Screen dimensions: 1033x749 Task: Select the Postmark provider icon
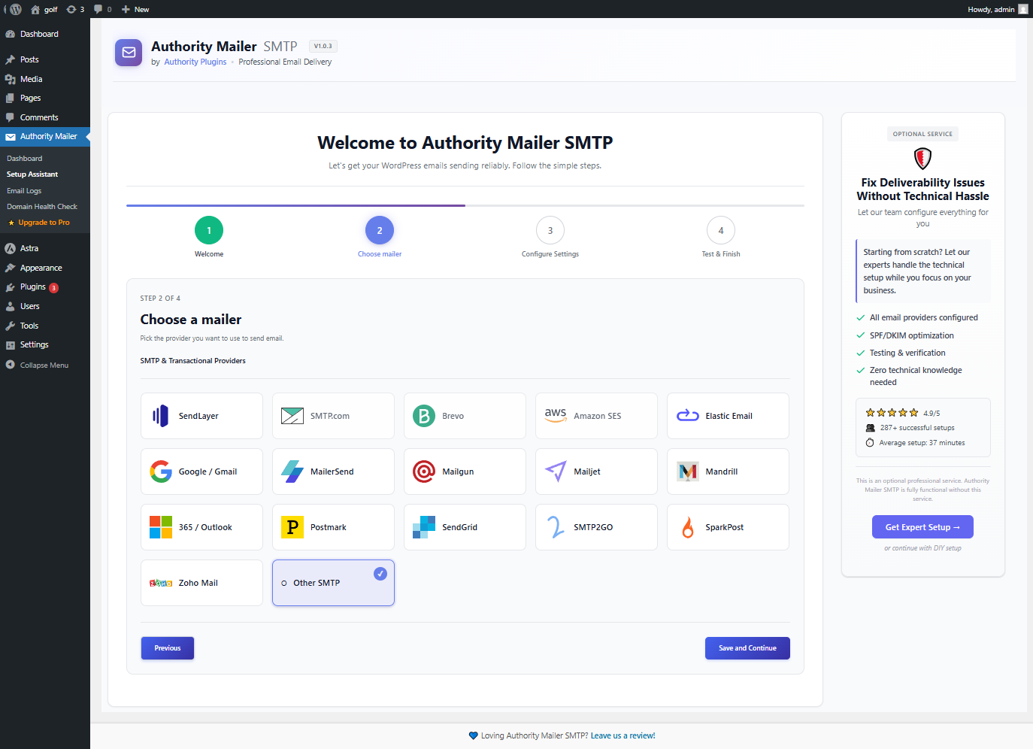pos(292,526)
